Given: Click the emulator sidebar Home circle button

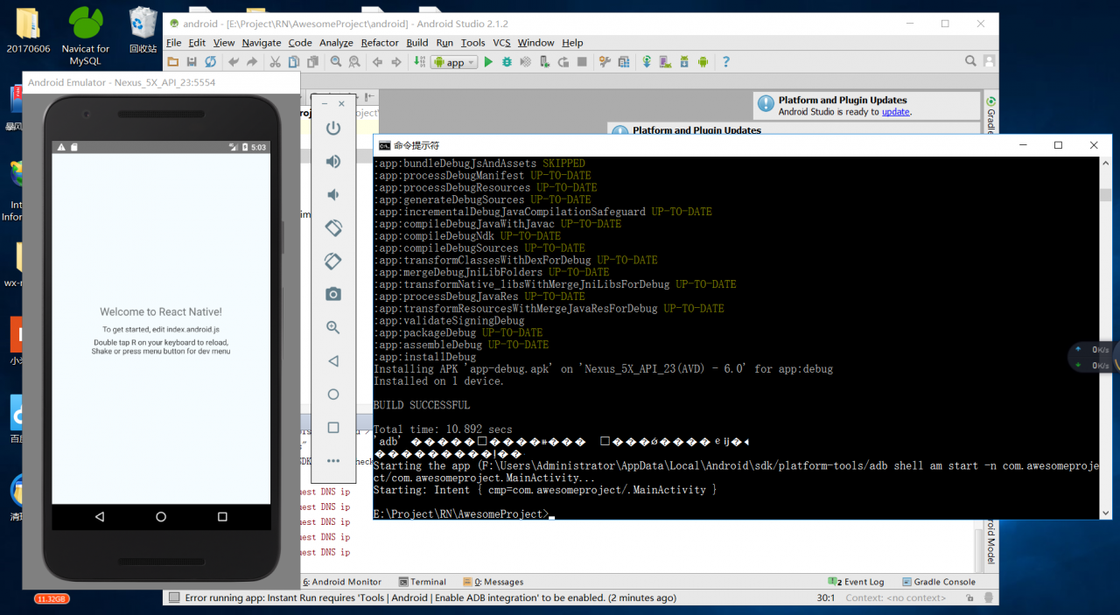Looking at the screenshot, I should pyautogui.click(x=333, y=395).
